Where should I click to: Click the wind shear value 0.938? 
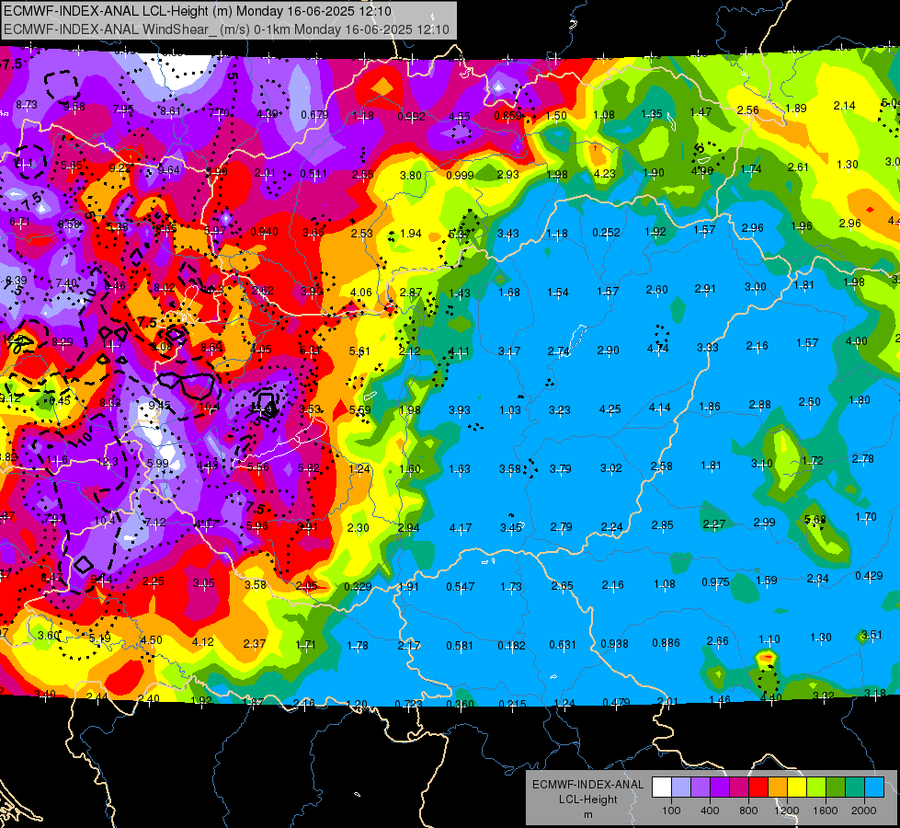tap(614, 644)
